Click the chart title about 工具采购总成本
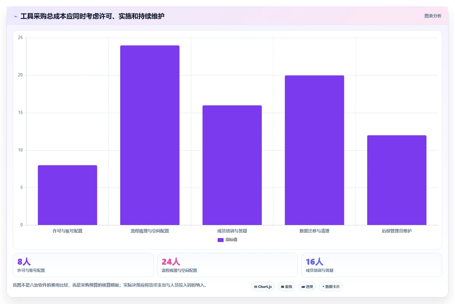 (x=92, y=16)
